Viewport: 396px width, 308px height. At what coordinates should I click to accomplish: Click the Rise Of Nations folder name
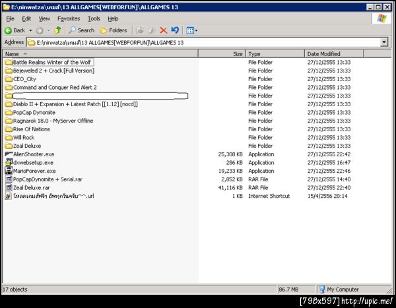click(31, 129)
